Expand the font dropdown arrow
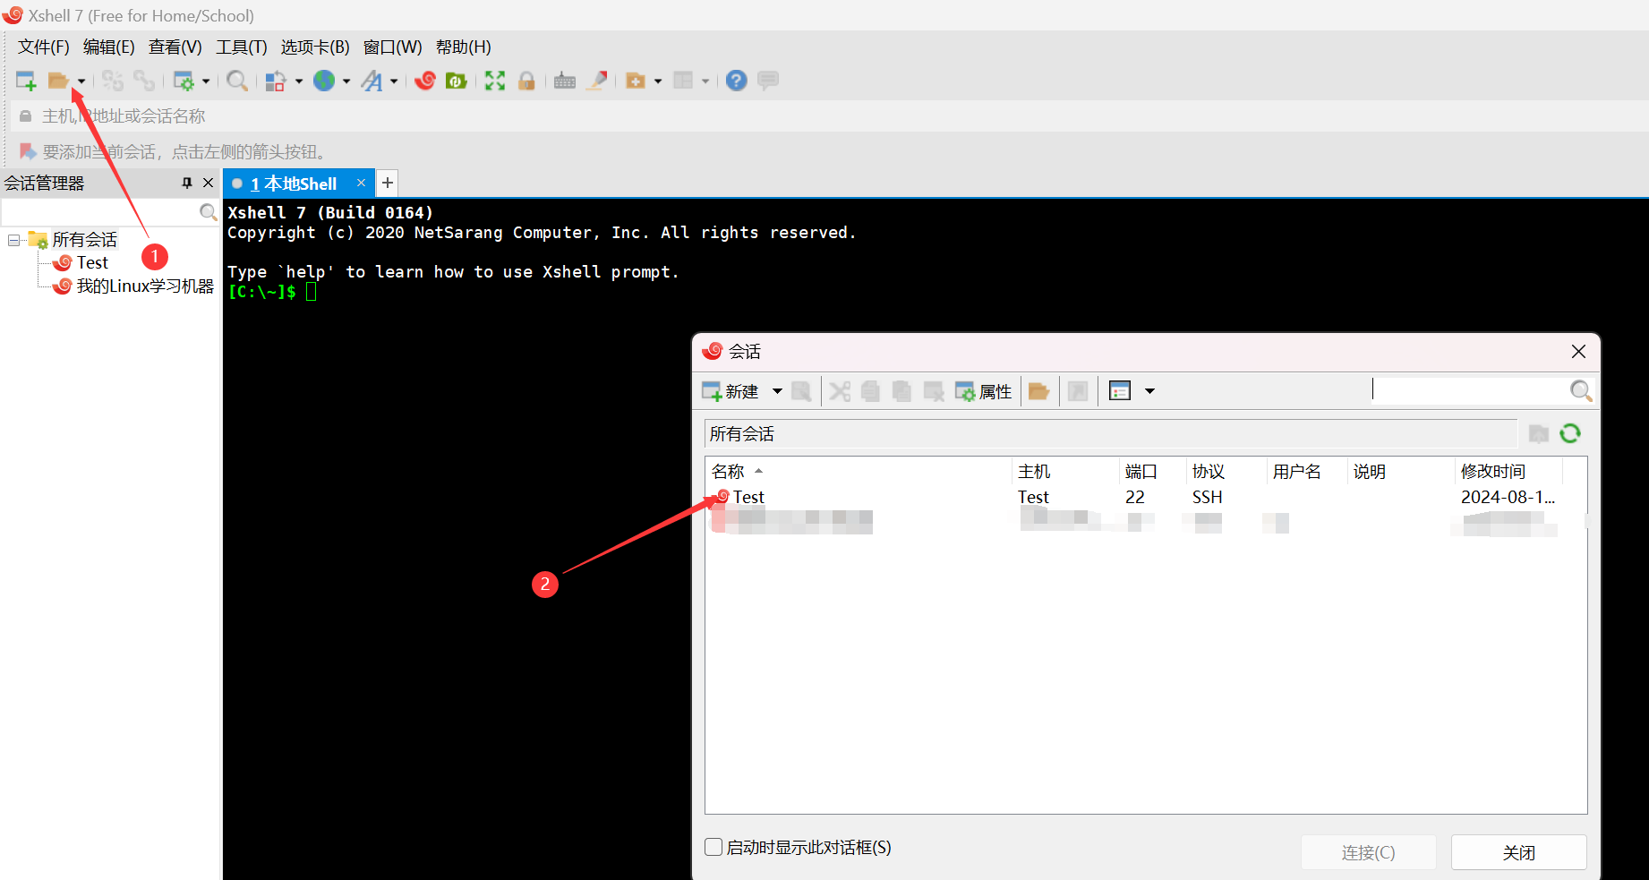1649x880 pixels. (394, 81)
